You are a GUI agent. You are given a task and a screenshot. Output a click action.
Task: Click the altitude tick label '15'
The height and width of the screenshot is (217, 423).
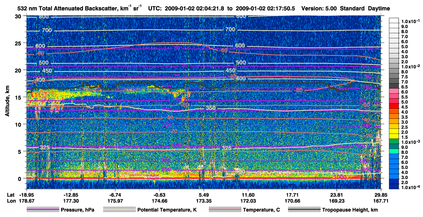[x=19, y=97]
